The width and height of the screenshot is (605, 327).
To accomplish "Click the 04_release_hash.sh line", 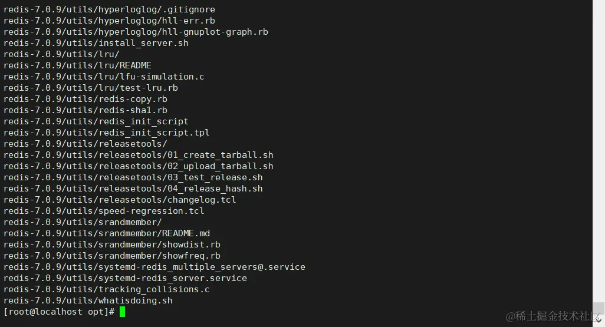I will pos(133,189).
